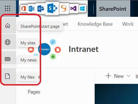Image resolution: width=138 pixels, height=104 pixels.
Task: Click the Visual Studio logo icon
Action: click(73, 9)
